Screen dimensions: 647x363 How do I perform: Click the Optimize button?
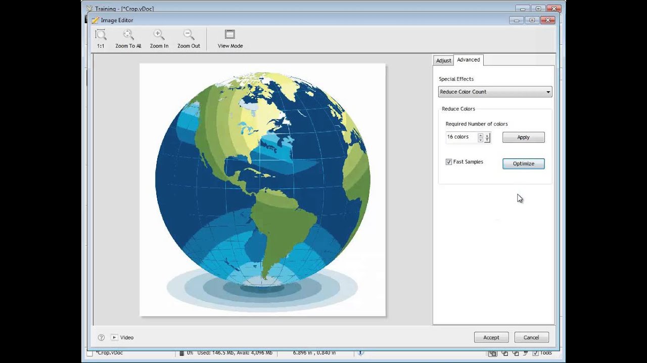pos(523,163)
